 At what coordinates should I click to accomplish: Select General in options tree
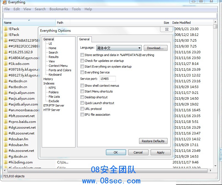coord(49,39)
